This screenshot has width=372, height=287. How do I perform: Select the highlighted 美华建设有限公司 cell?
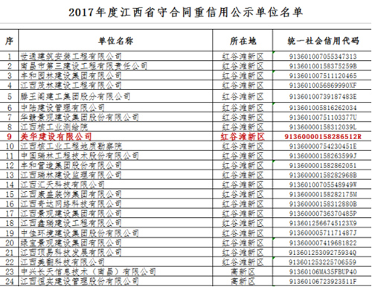click(x=115, y=137)
